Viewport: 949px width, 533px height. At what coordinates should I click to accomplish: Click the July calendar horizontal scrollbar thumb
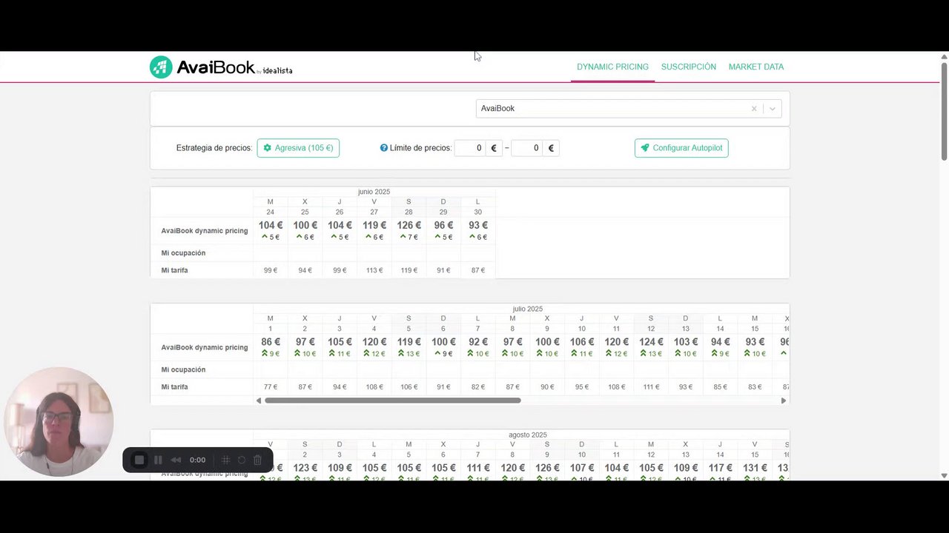392,400
